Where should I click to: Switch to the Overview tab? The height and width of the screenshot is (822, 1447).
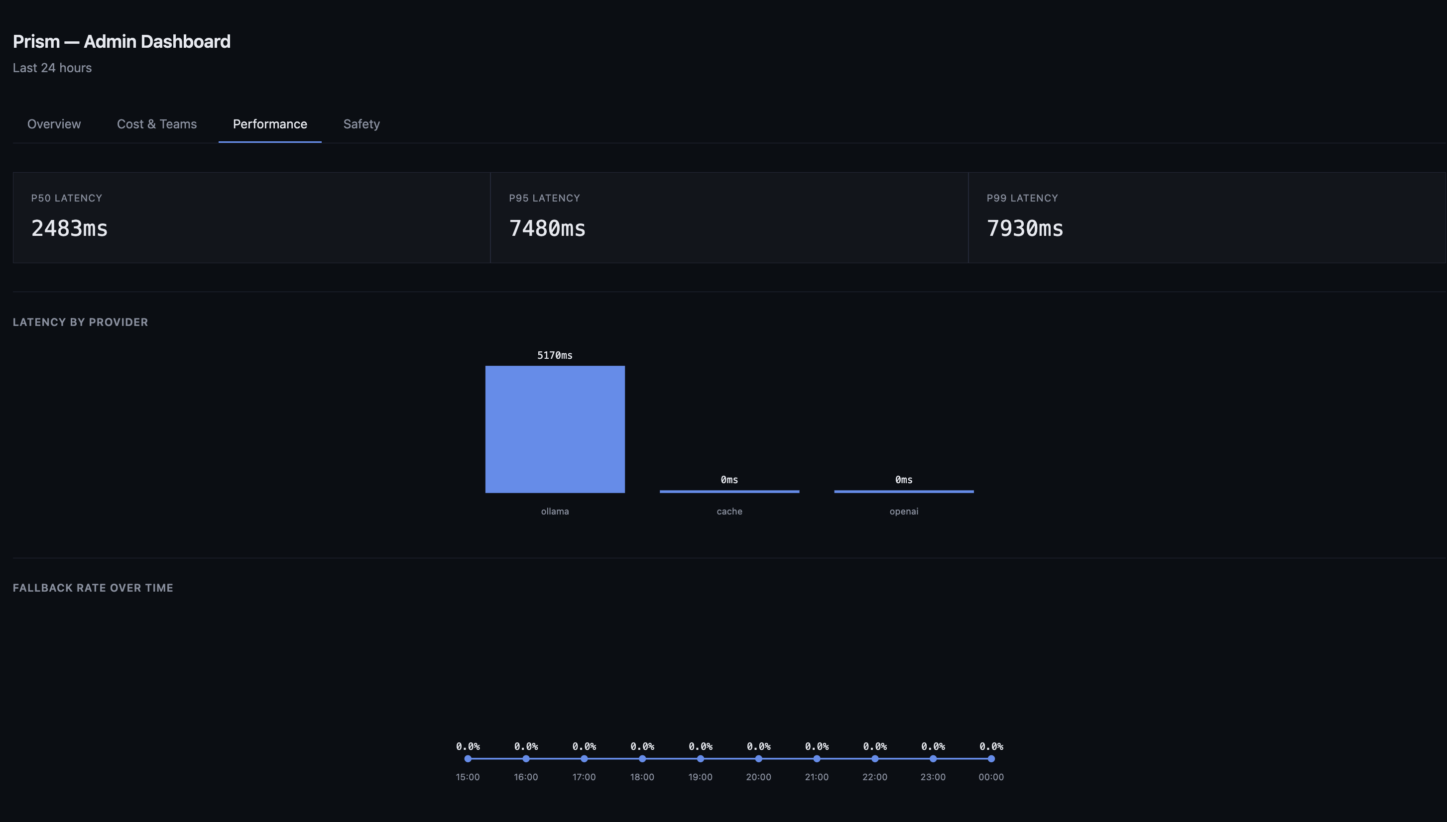[x=54, y=124]
